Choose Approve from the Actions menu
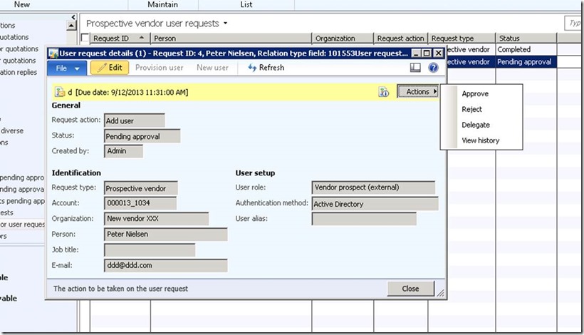This screenshot has height=335, width=584. [475, 94]
